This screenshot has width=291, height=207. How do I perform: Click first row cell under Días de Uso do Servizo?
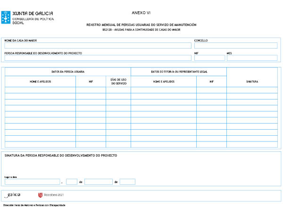[118, 90]
